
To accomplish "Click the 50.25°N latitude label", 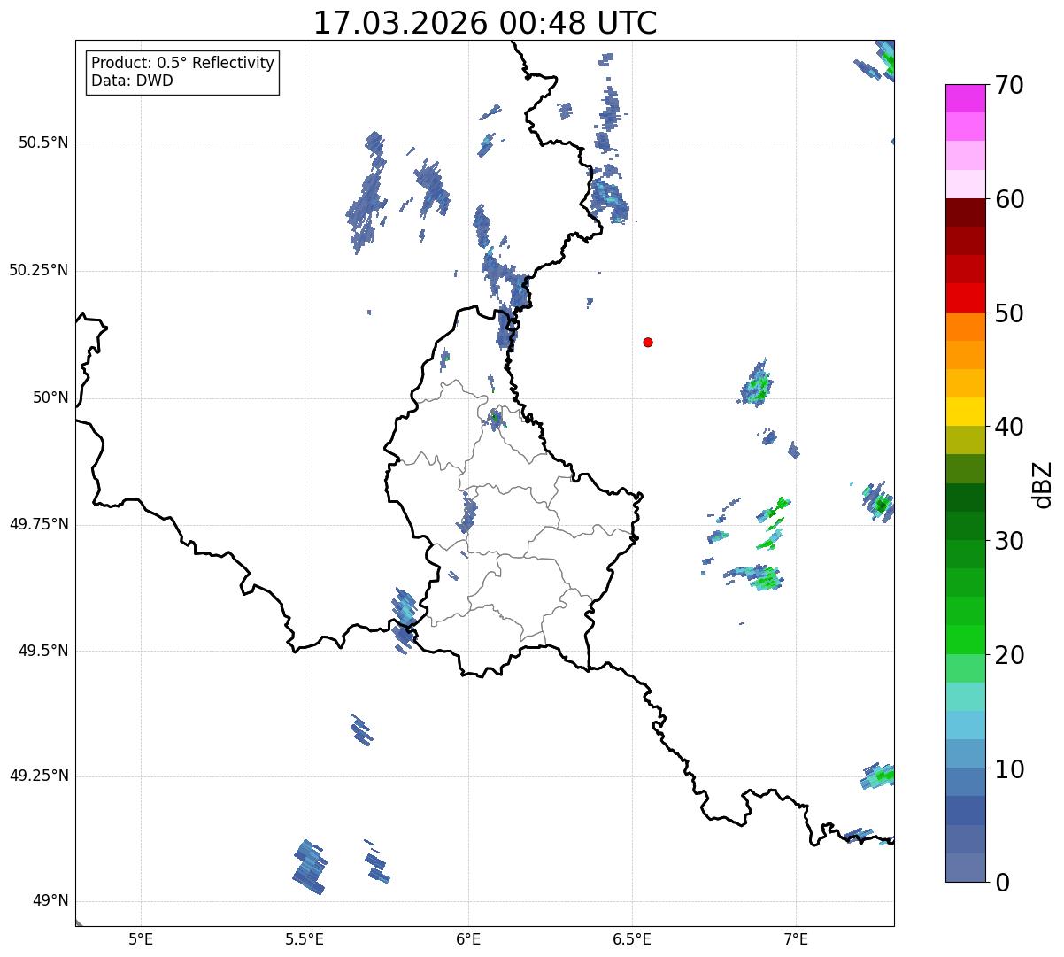I will tap(38, 270).
